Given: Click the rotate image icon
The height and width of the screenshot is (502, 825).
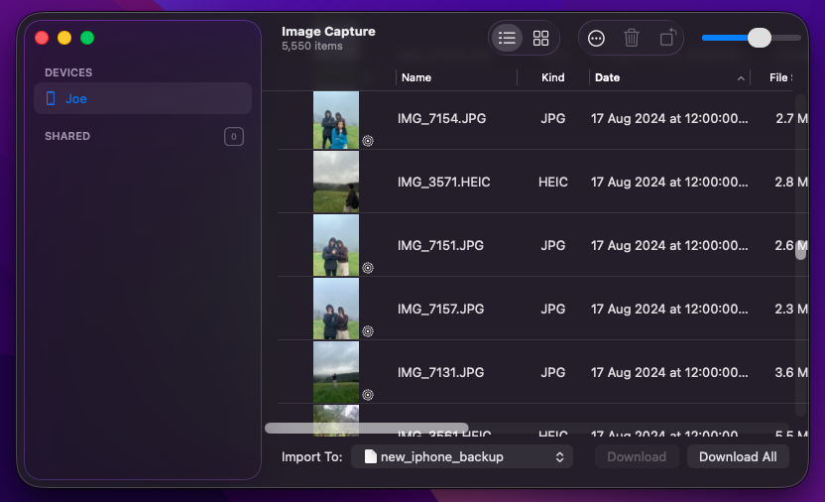Looking at the screenshot, I should click(x=667, y=38).
